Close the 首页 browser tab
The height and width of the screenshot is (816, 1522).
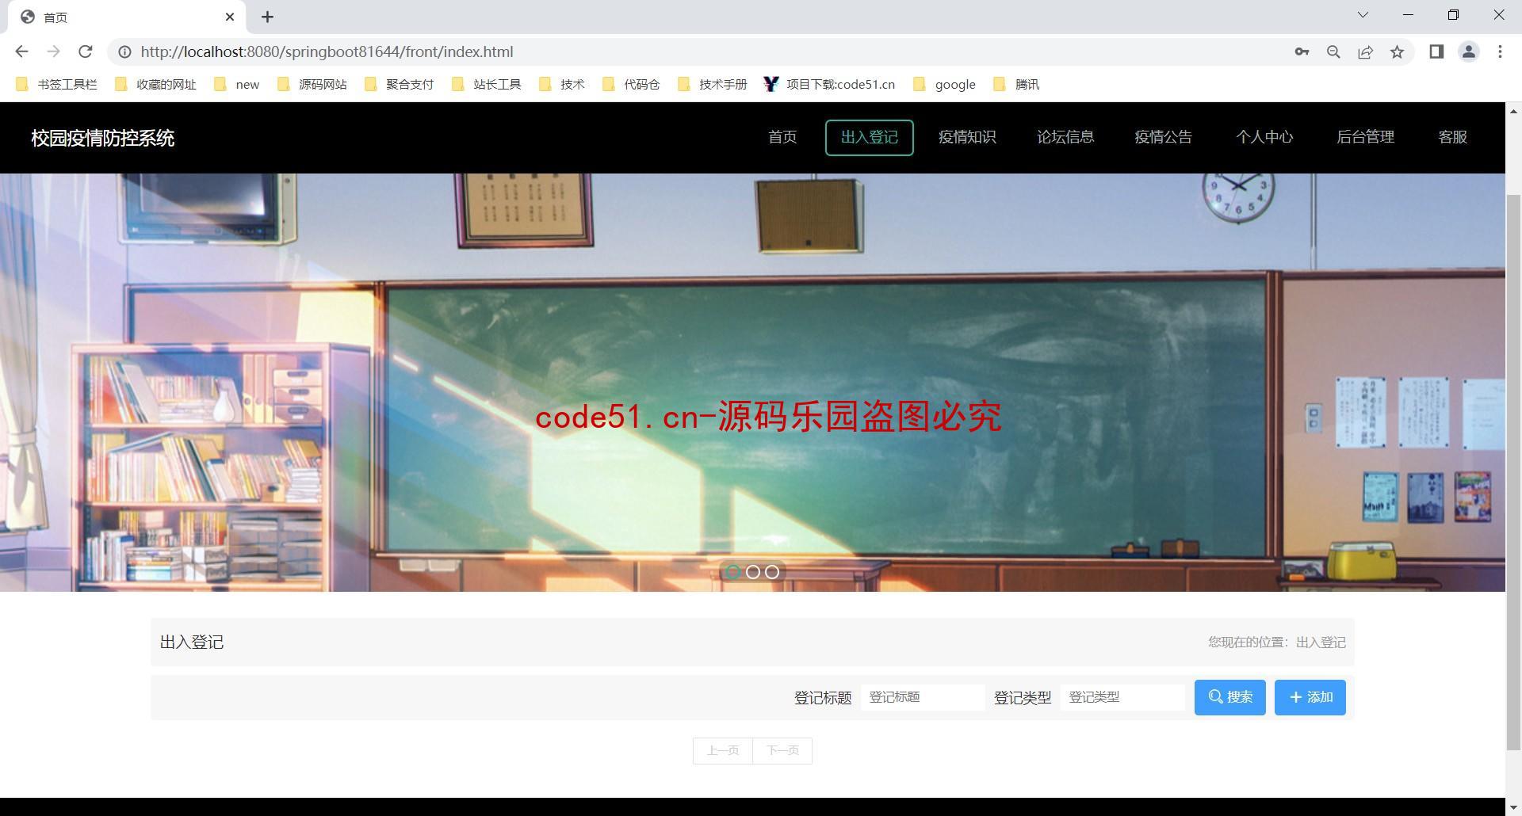point(230,17)
